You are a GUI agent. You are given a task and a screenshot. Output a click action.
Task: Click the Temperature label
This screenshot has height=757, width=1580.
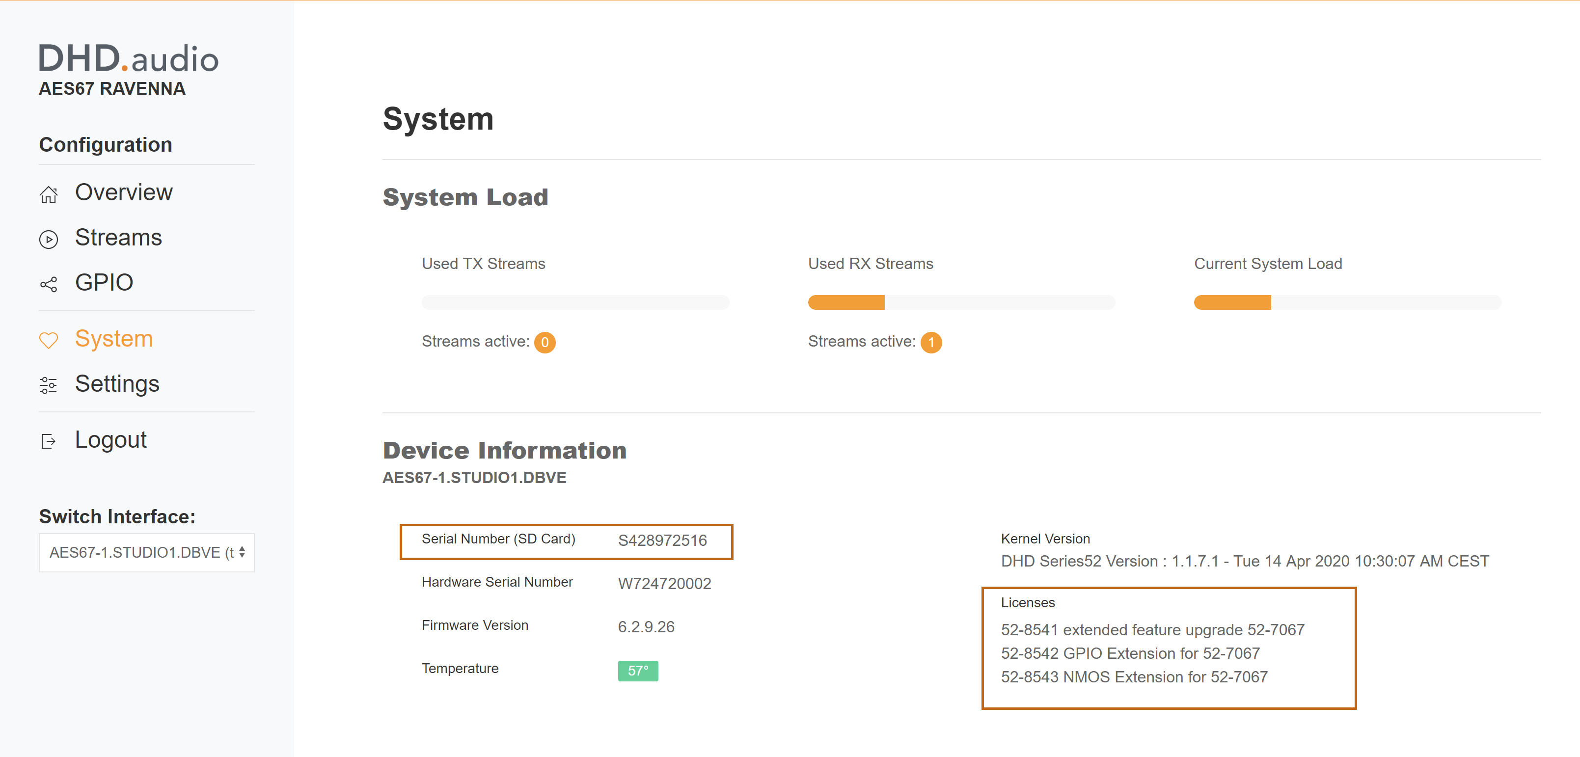[x=460, y=668]
